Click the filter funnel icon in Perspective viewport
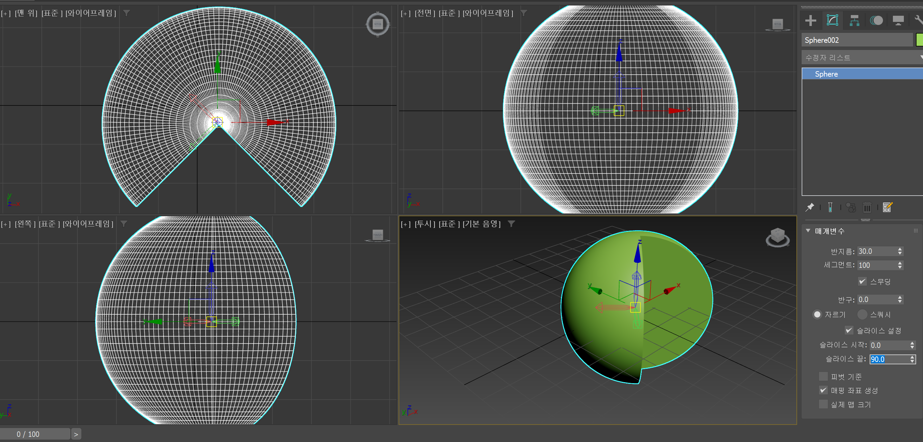The width and height of the screenshot is (923, 442). click(x=511, y=224)
